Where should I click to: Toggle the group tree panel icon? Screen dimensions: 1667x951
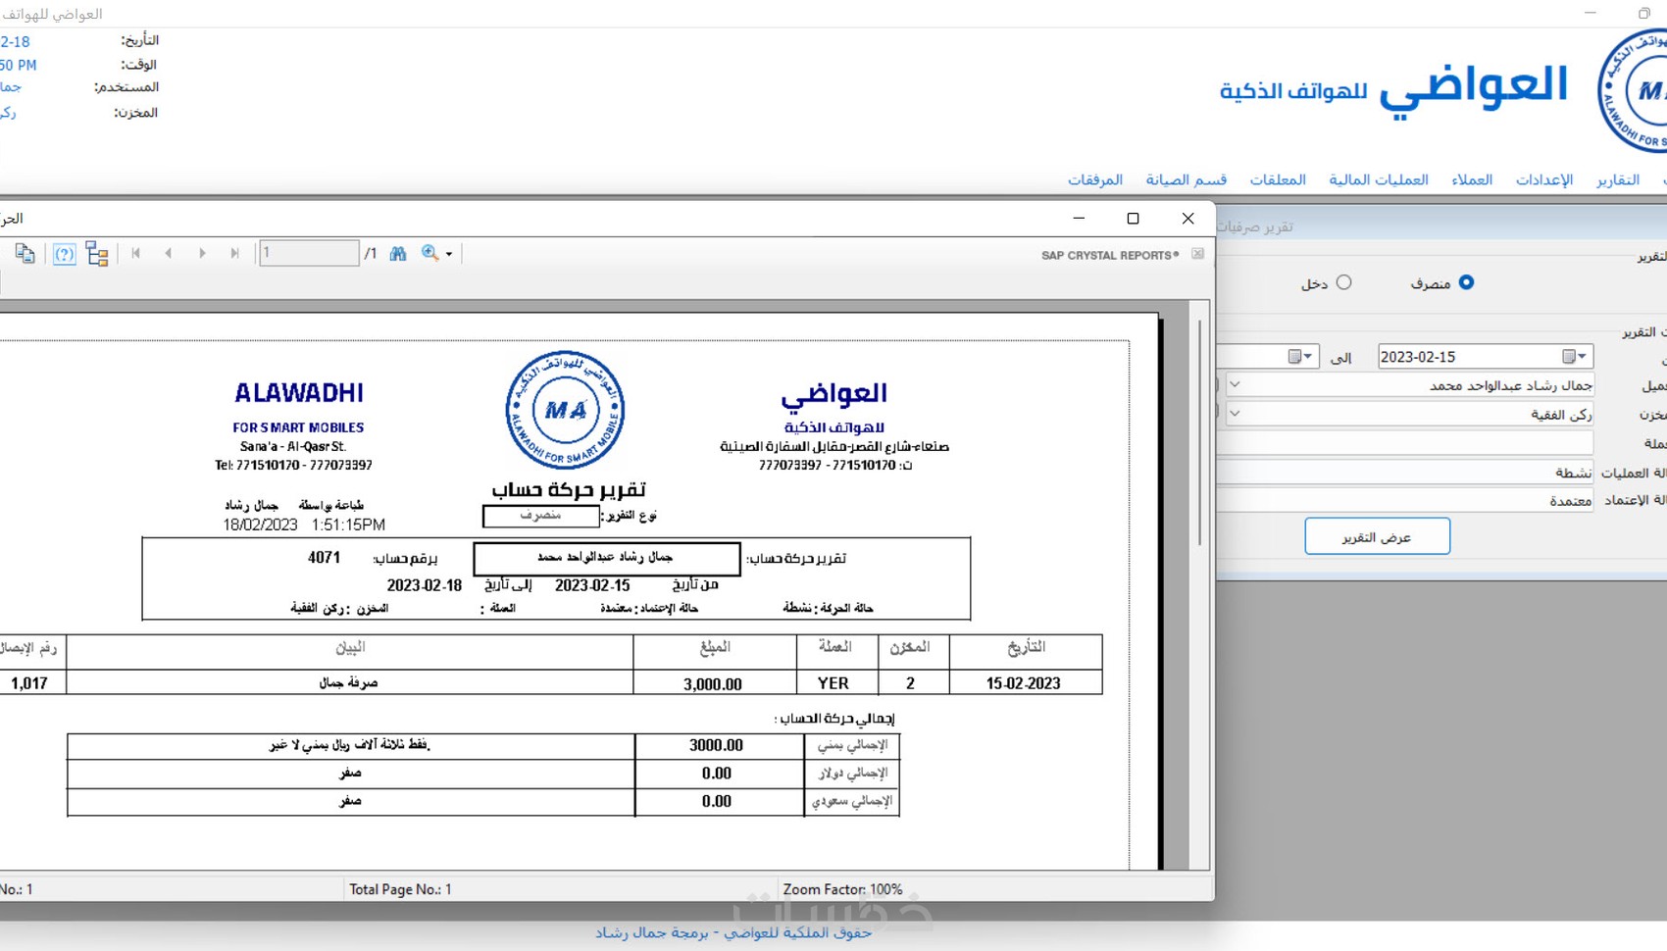click(x=97, y=254)
